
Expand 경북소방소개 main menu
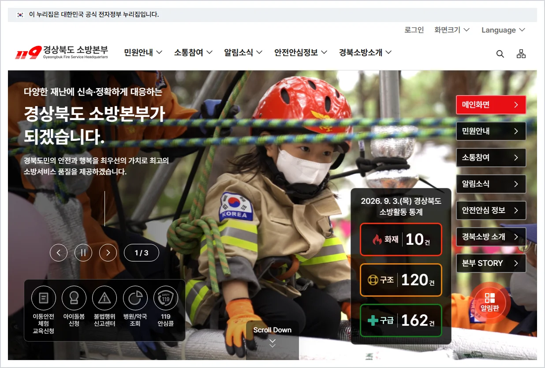pyautogui.click(x=365, y=52)
